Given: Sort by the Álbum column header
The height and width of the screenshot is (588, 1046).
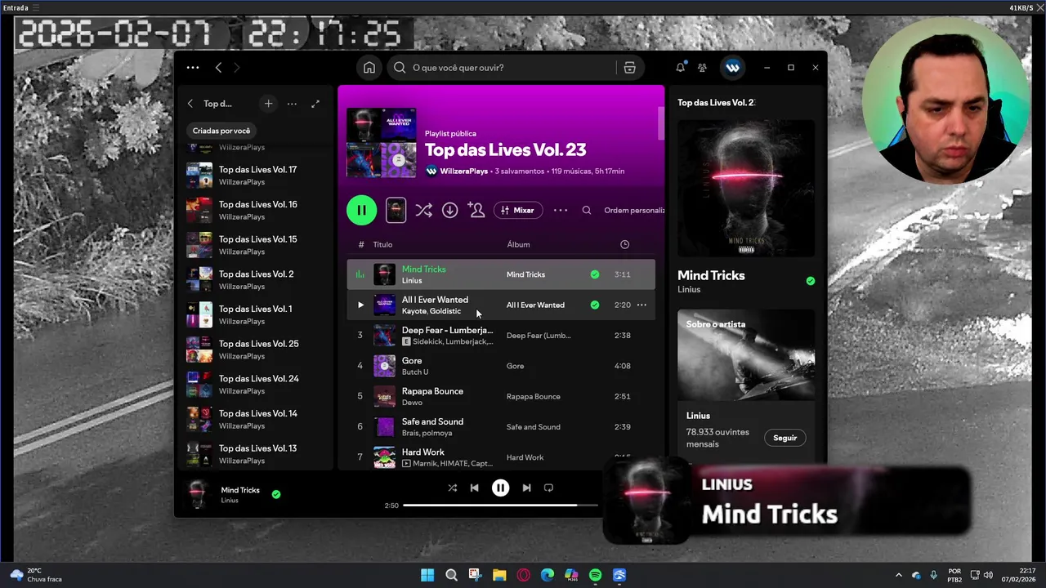Looking at the screenshot, I should pyautogui.click(x=518, y=244).
